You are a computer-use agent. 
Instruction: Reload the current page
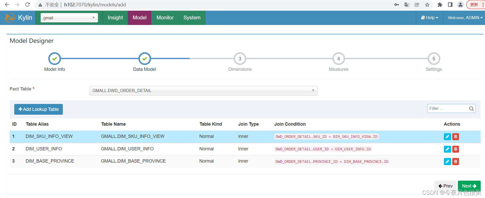pos(28,5)
